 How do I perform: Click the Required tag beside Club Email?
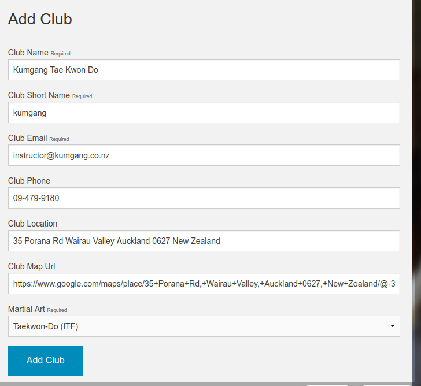[x=59, y=139]
